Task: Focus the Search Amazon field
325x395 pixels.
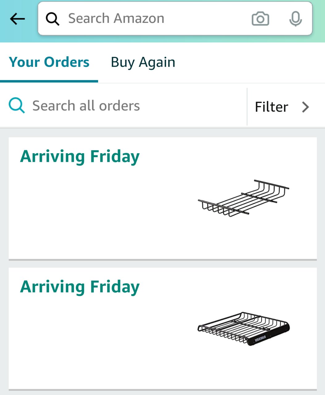Action: tap(175, 19)
